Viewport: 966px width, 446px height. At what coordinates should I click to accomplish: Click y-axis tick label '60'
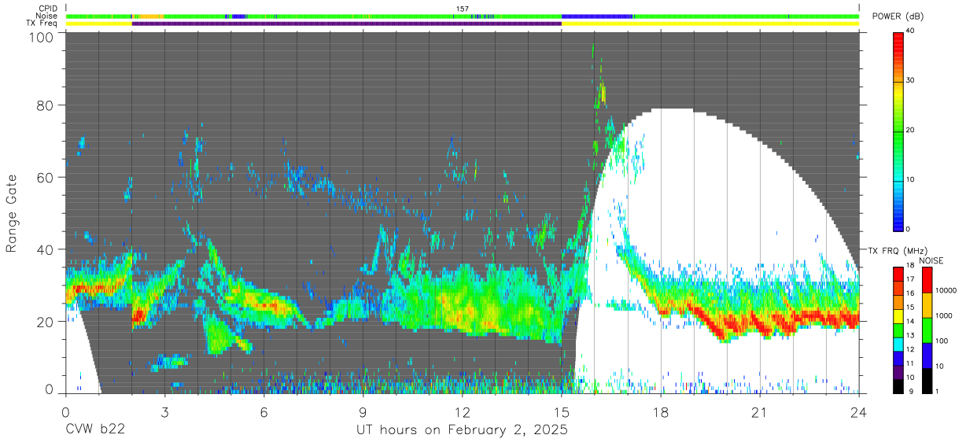click(x=46, y=177)
